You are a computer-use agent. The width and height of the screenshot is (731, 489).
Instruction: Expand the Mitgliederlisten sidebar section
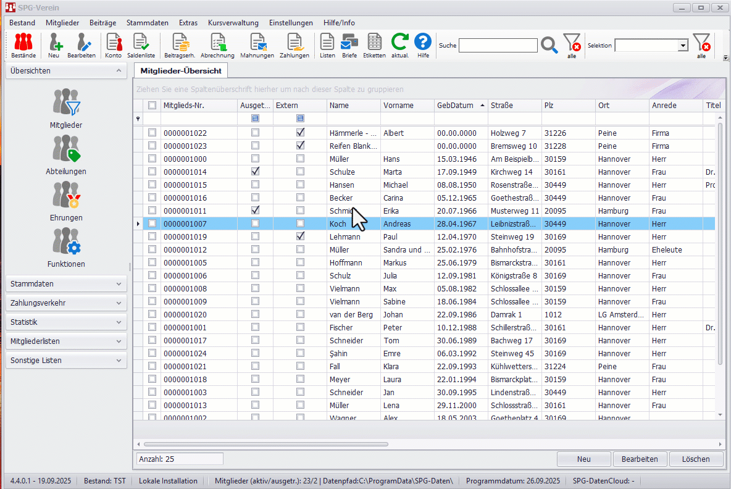pyautogui.click(x=66, y=341)
